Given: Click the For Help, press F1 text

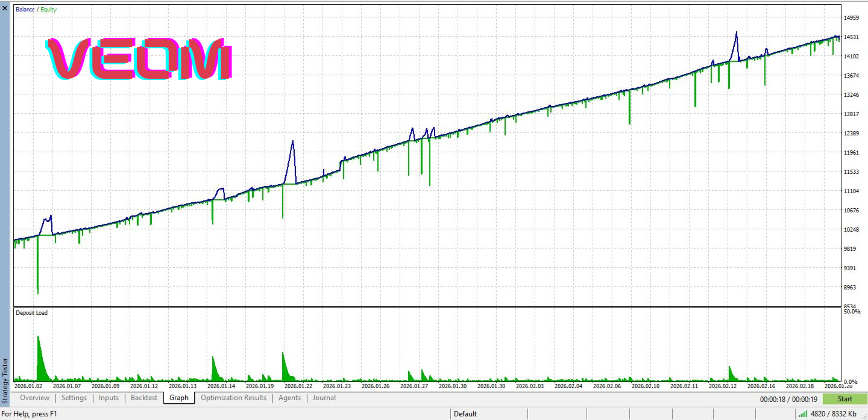Looking at the screenshot, I should 29,414.
